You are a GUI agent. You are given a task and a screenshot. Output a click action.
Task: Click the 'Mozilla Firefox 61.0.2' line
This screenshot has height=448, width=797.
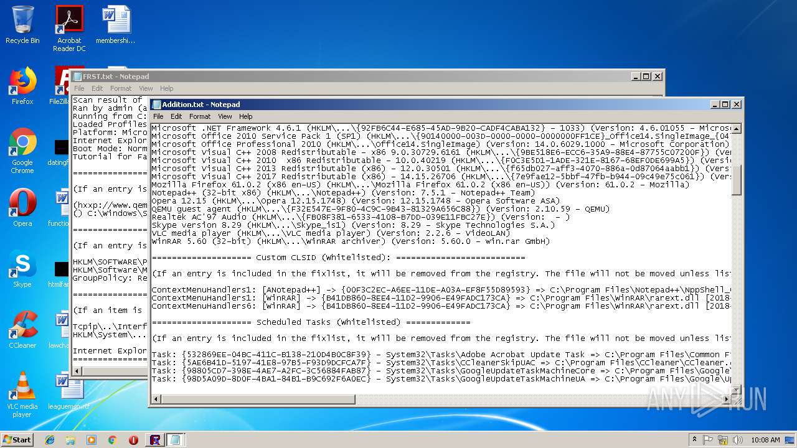[420, 185]
